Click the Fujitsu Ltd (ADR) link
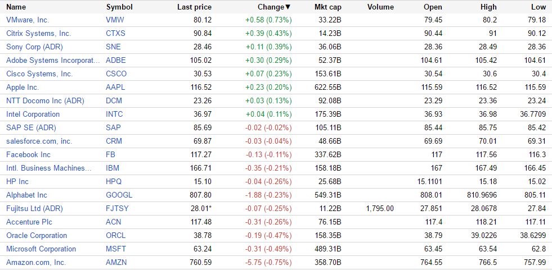This screenshot has height=270, width=552. [x=35, y=208]
